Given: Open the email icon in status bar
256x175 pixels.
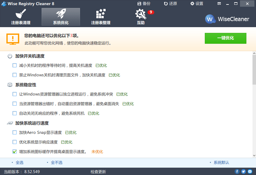Looking at the screenshot, I should [250, 171].
